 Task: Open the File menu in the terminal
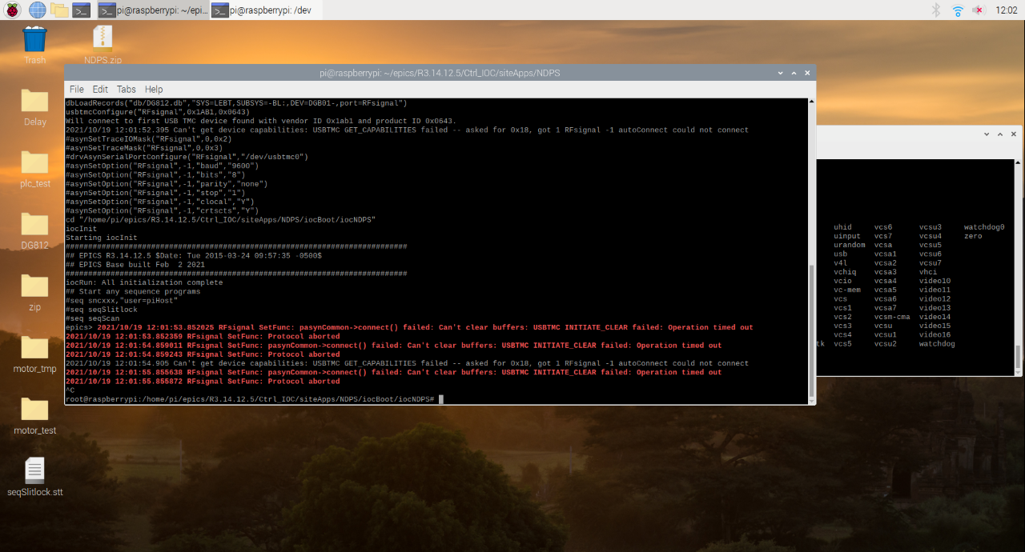[x=76, y=90]
